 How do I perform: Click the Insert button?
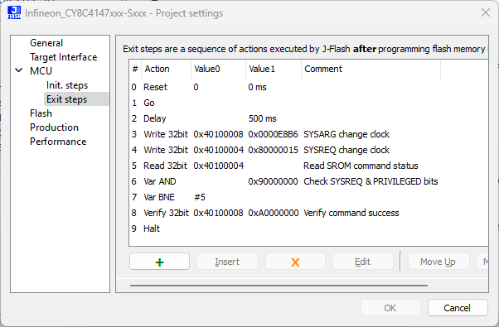pos(227,262)
